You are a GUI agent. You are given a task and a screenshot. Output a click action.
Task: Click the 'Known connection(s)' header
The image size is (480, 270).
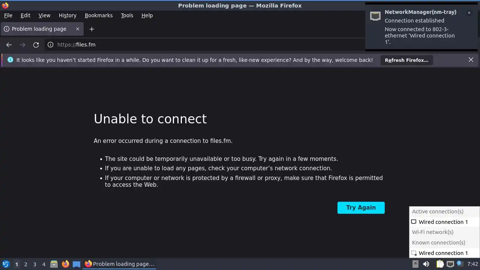[439, 243]
